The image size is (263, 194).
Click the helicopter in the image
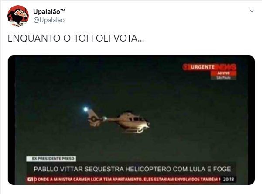coord(118,121)
